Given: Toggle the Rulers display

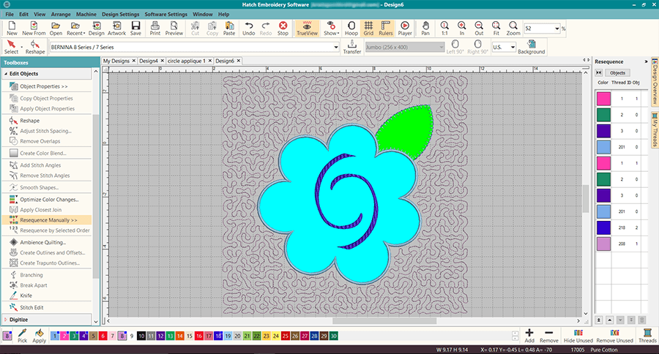Looking at the screenshot, I should coord(385,29).
